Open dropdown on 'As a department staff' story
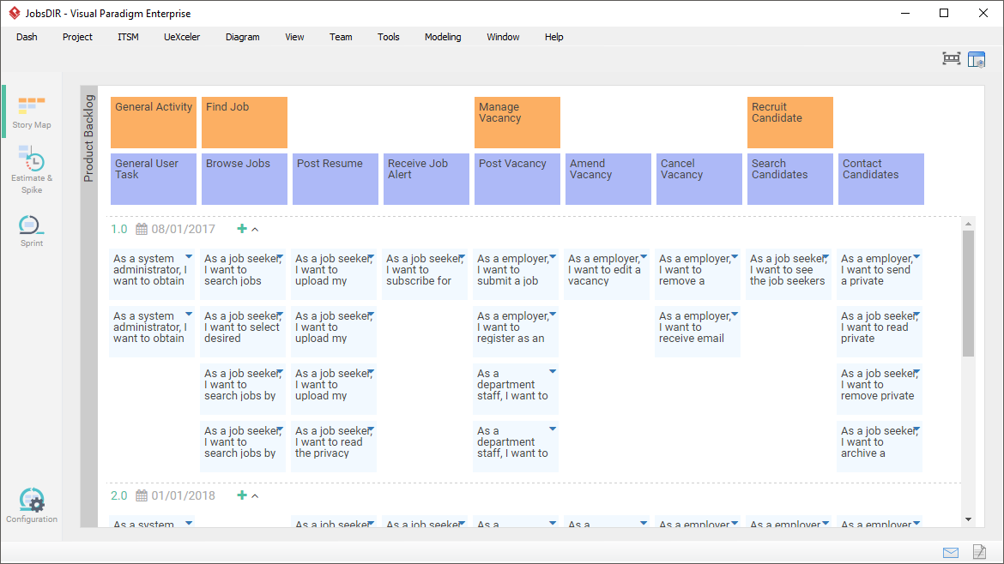 tap(553, 372)
